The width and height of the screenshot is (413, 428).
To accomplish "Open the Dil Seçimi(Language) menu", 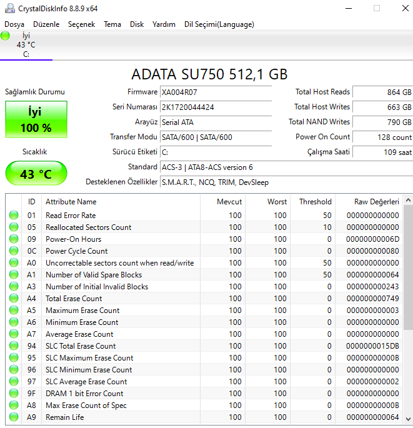I will click(219, 24).
